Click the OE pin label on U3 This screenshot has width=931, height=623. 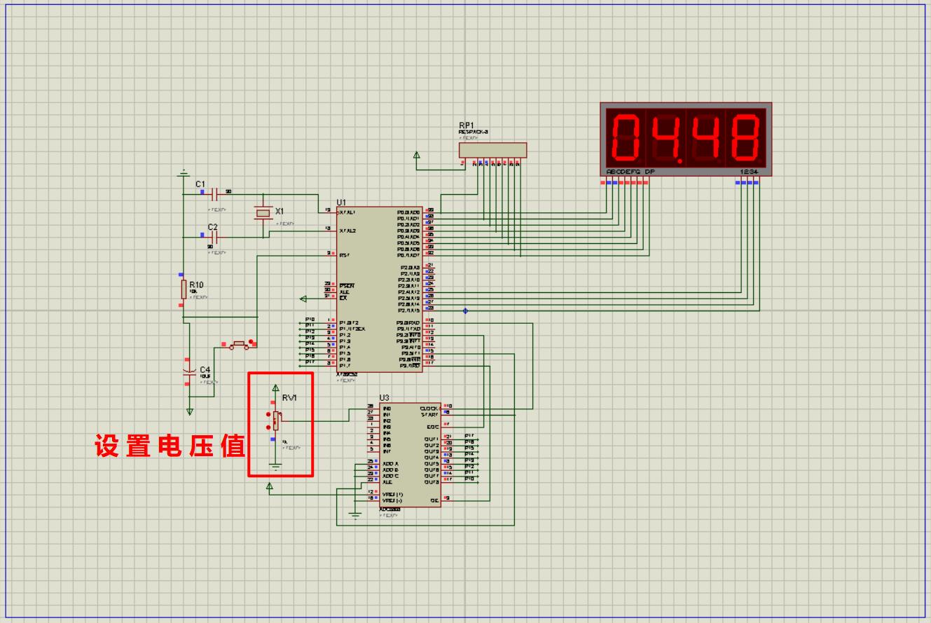pos(434,500)
